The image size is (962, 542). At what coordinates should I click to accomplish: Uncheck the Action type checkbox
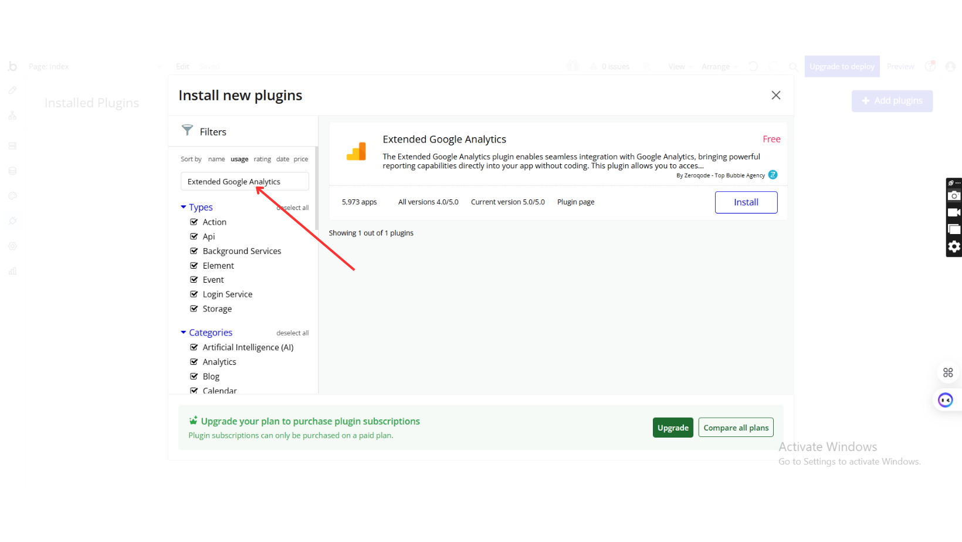194,222
